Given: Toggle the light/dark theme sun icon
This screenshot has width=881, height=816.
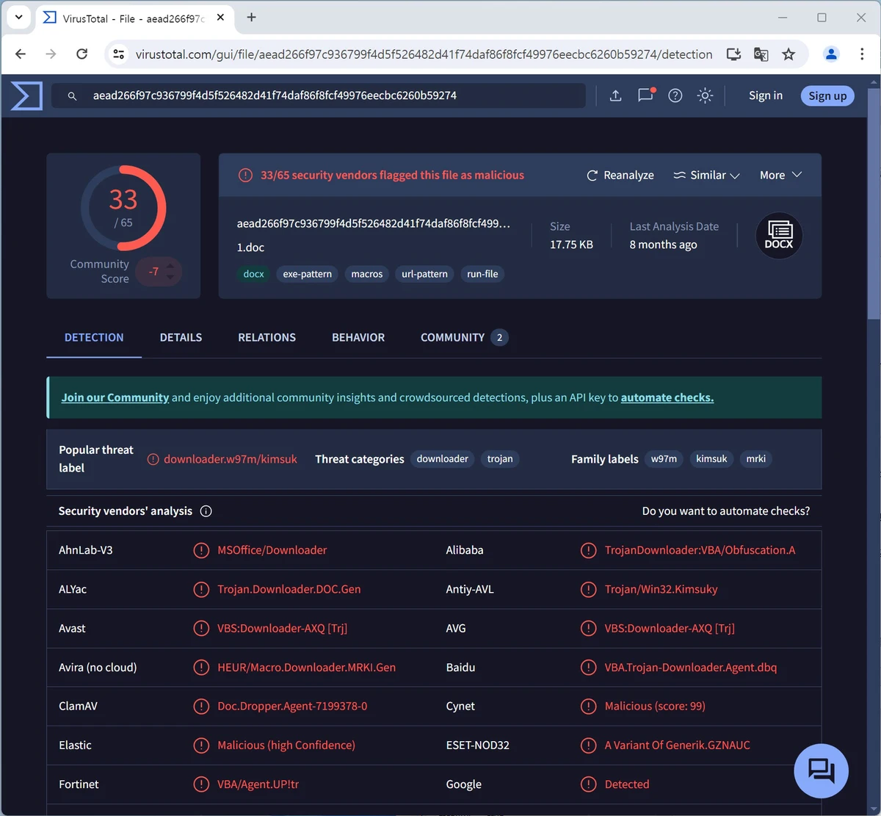Looking at the screenshot, I should (705, 95).
